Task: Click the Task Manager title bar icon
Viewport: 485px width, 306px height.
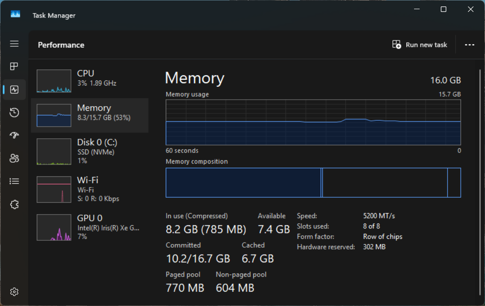Action: click(x=15, y=15)
